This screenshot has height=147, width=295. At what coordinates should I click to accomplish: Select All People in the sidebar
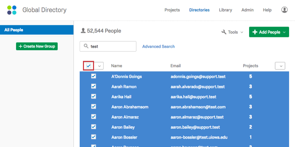(x=37, y=30)
